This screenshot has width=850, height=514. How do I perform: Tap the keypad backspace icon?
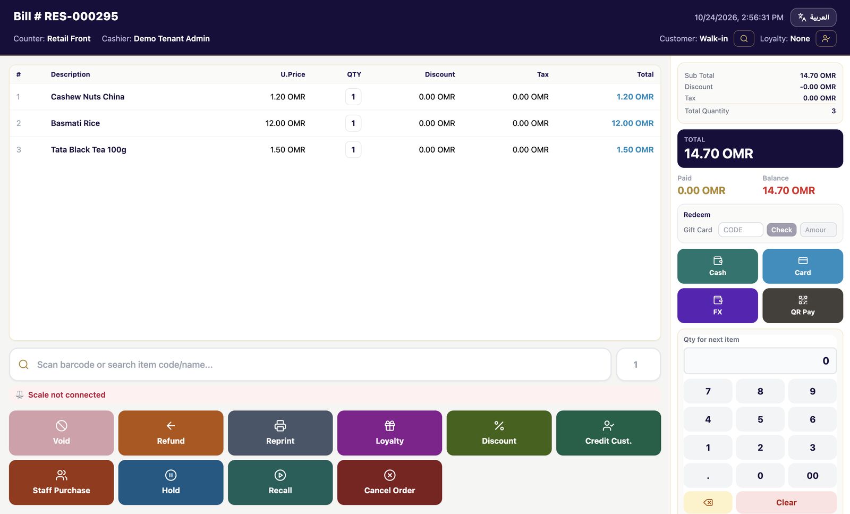[708, 502]
